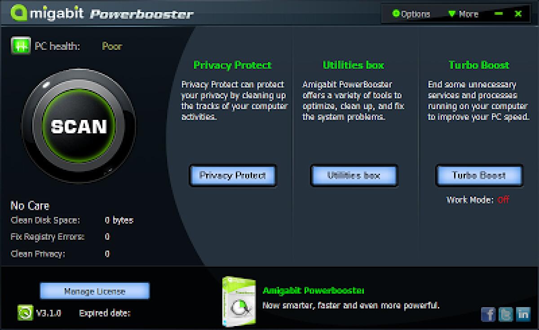The height and width of the screenshot is (330, 539).
Task: Launch the Utilities box
Action: 354,176
